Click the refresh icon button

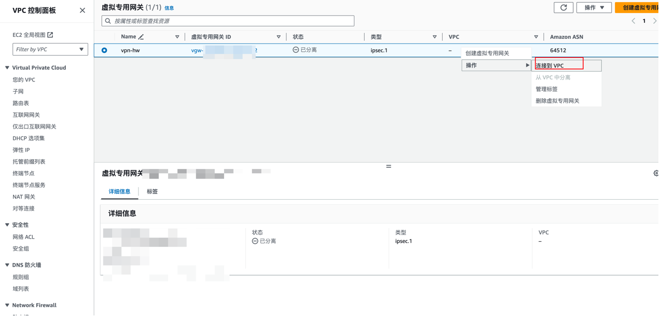click(563, 7)
